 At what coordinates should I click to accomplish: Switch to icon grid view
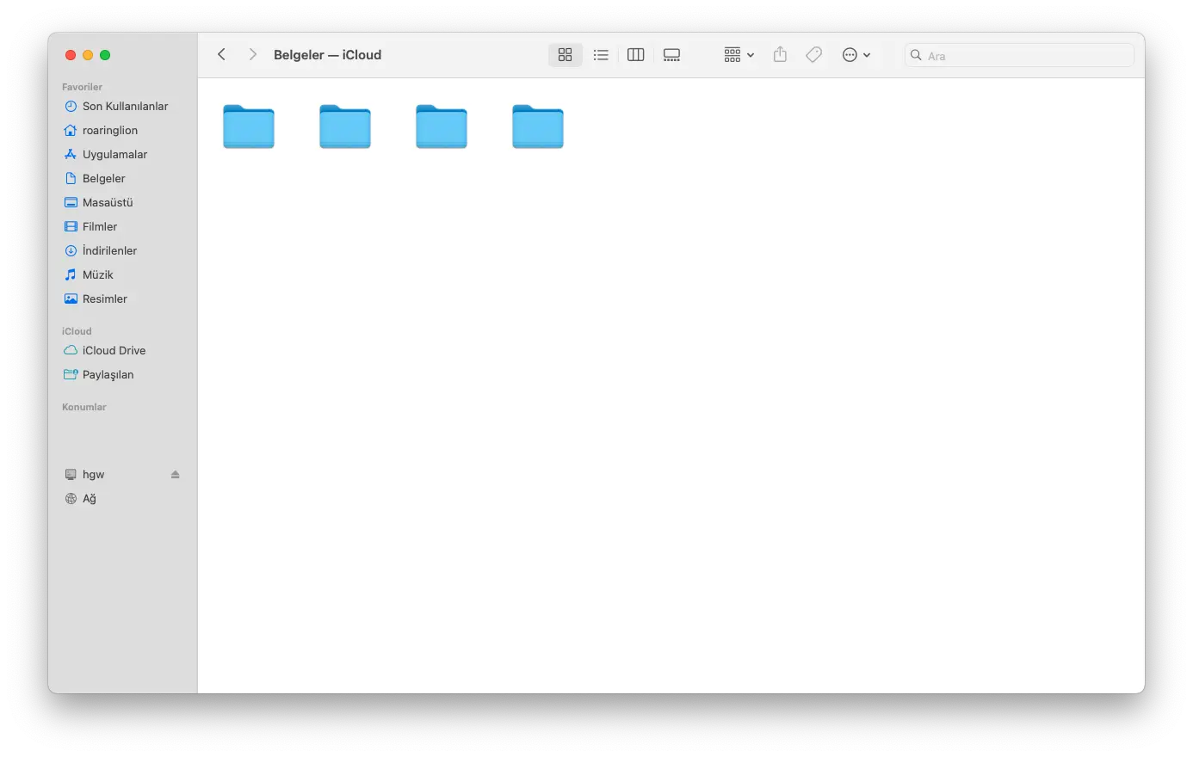coord(565,55)
